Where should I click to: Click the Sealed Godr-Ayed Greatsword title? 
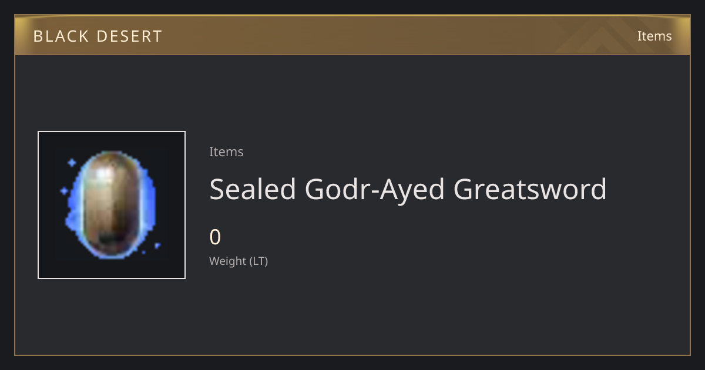tap(408, 189)
